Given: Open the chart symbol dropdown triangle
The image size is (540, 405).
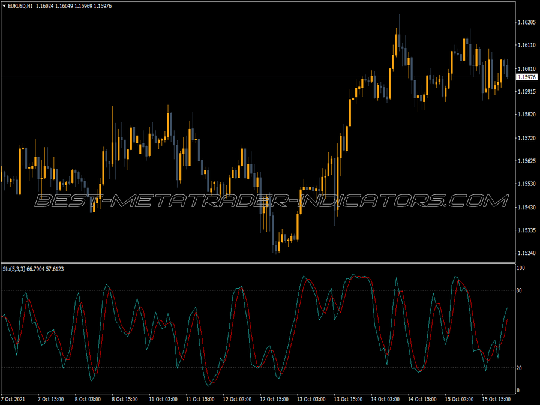Looking at the screenshot, I should pyautogui.click(x=5, y=5).
